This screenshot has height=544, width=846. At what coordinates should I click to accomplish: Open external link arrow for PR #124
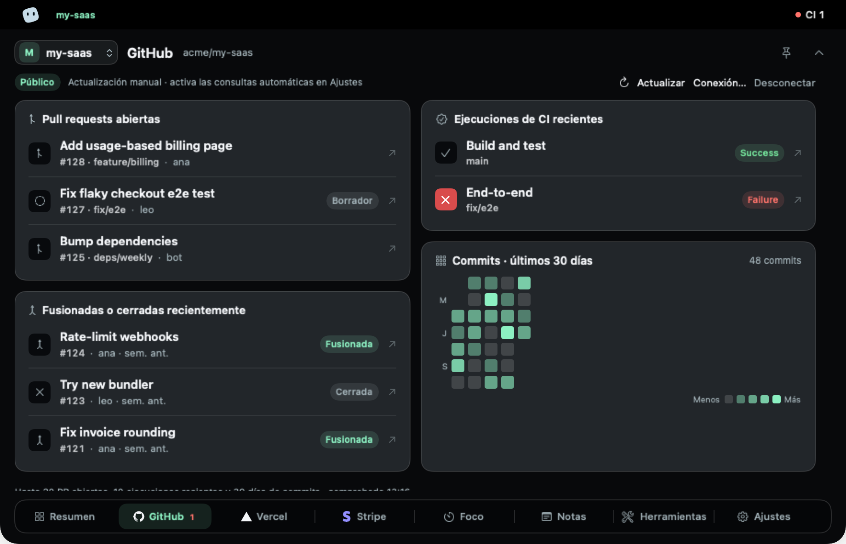tap(392, 344)
